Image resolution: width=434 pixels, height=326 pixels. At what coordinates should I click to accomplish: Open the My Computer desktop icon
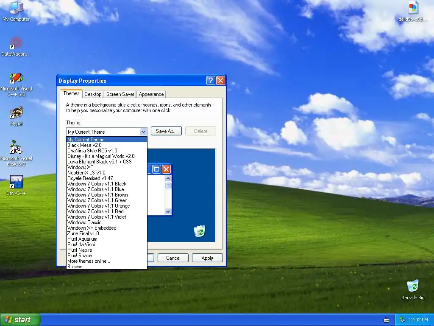16,11
